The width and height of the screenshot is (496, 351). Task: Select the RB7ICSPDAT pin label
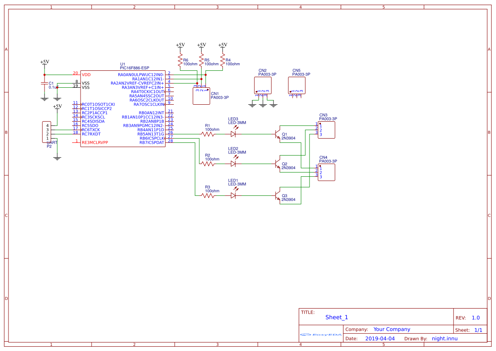point(152,142)
